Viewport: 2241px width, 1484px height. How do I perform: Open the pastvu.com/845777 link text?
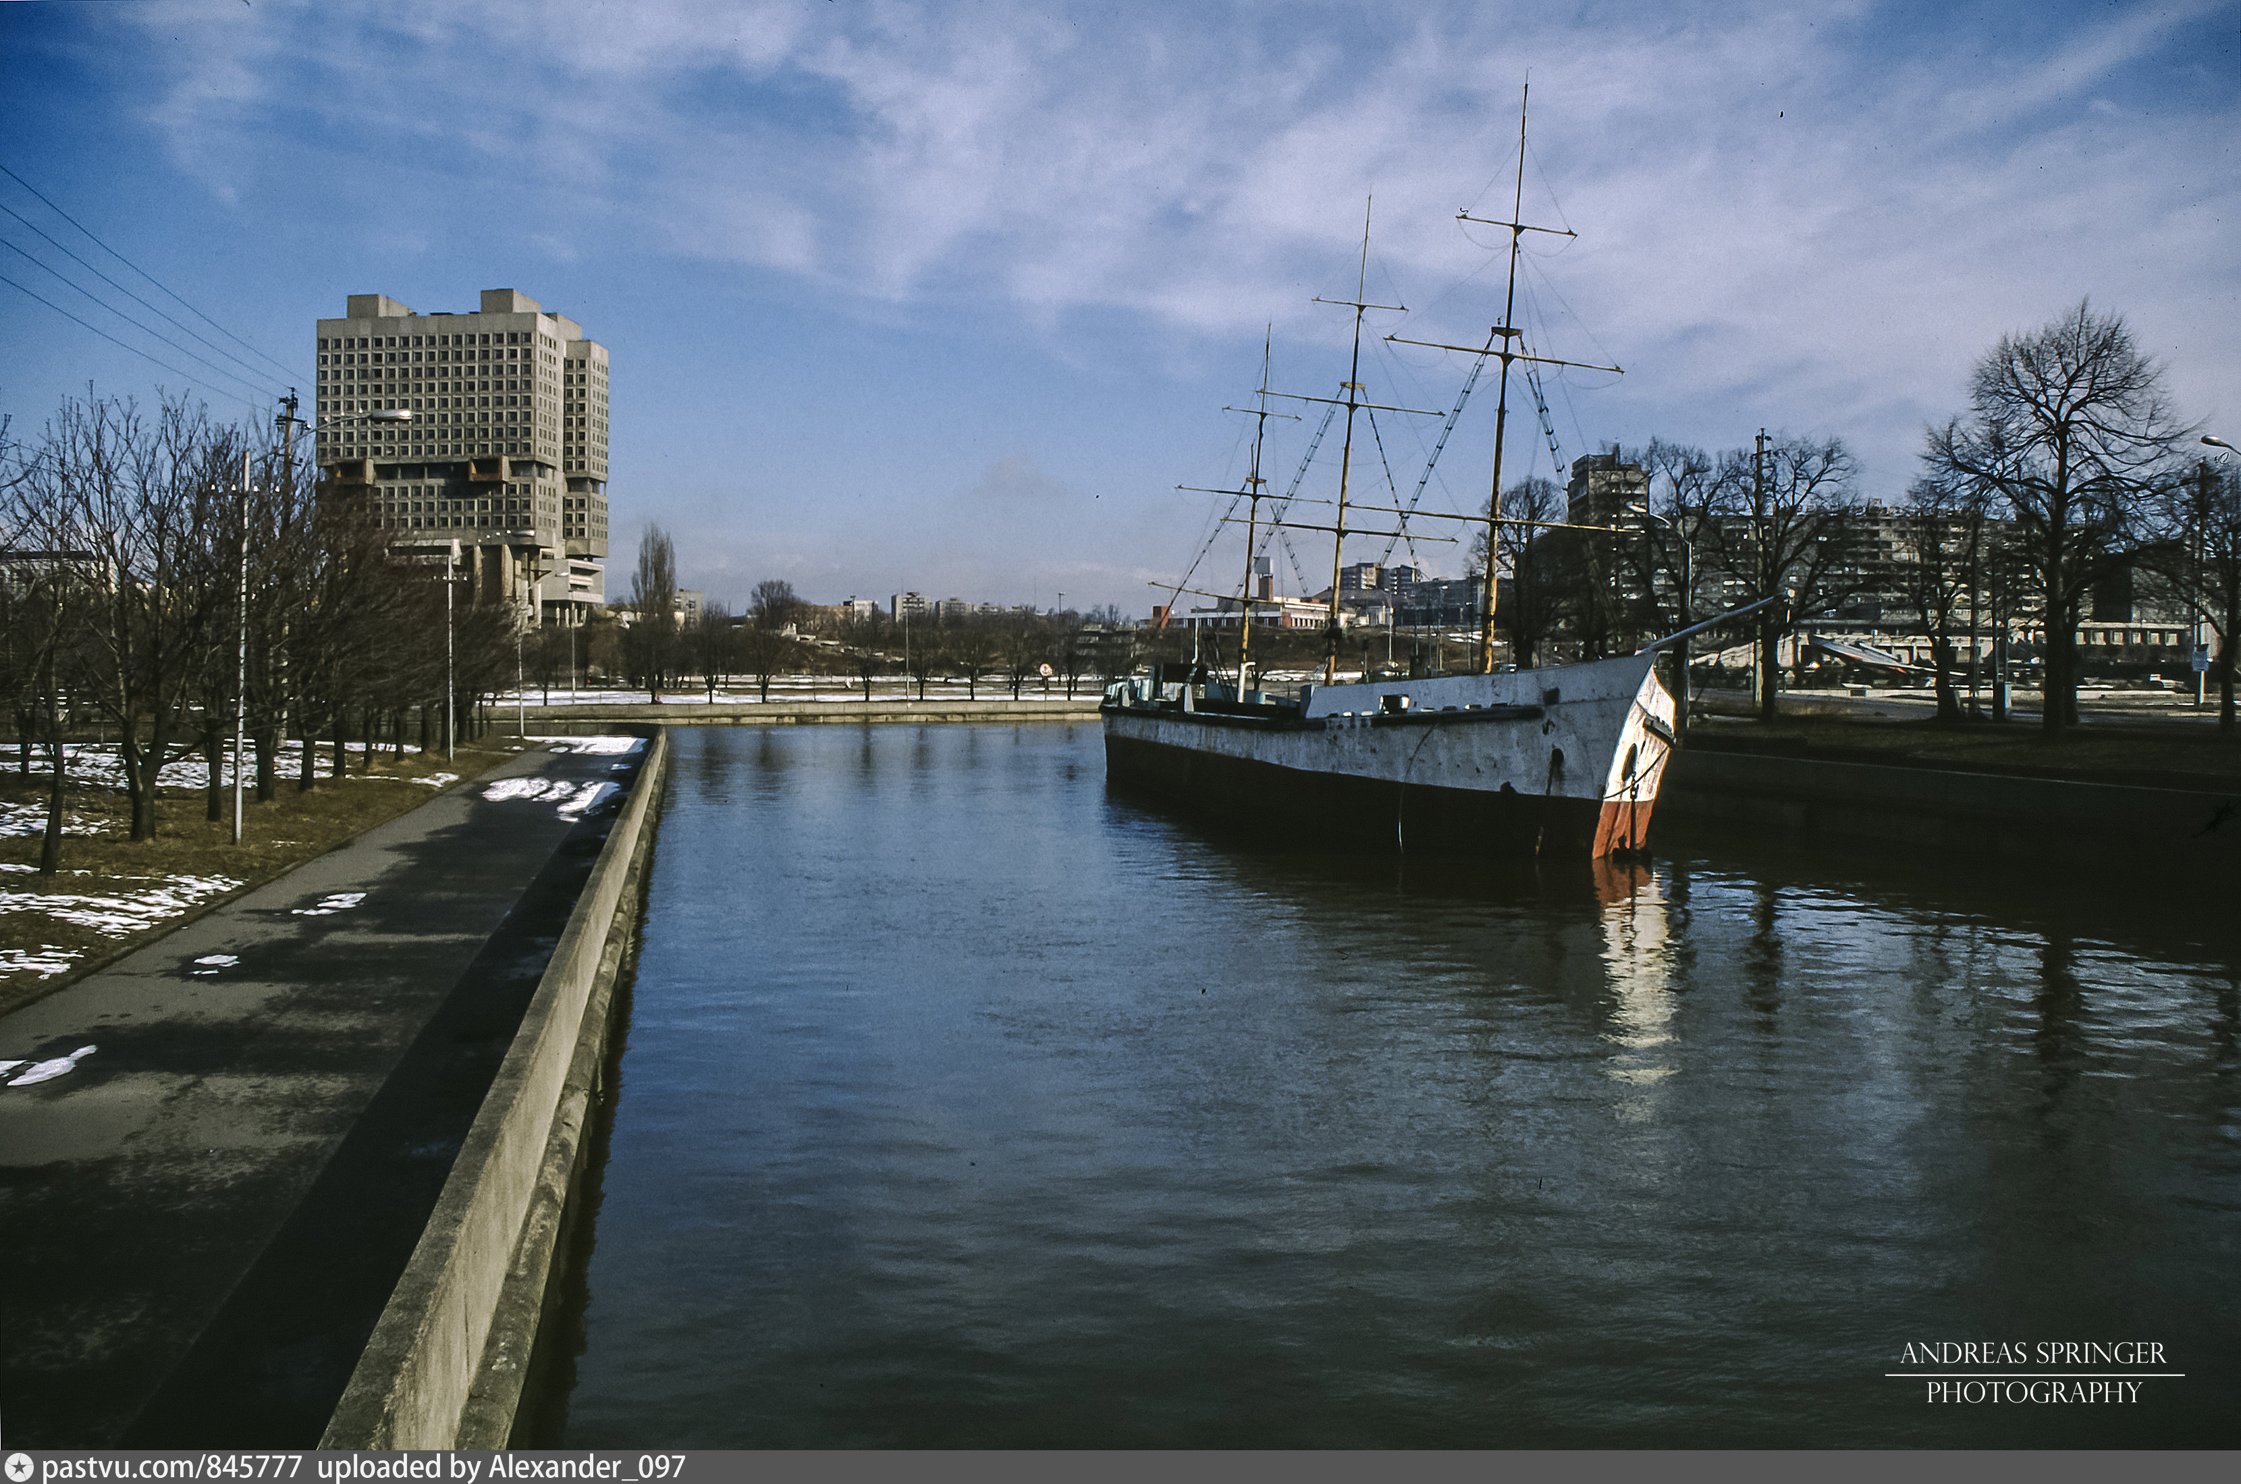pos(171,1468)
